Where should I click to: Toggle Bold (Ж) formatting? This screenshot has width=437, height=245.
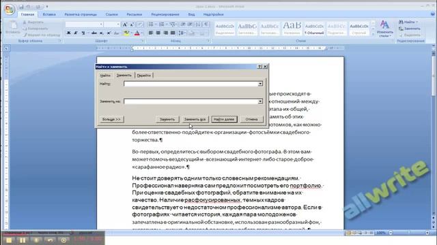click(68, 33)
